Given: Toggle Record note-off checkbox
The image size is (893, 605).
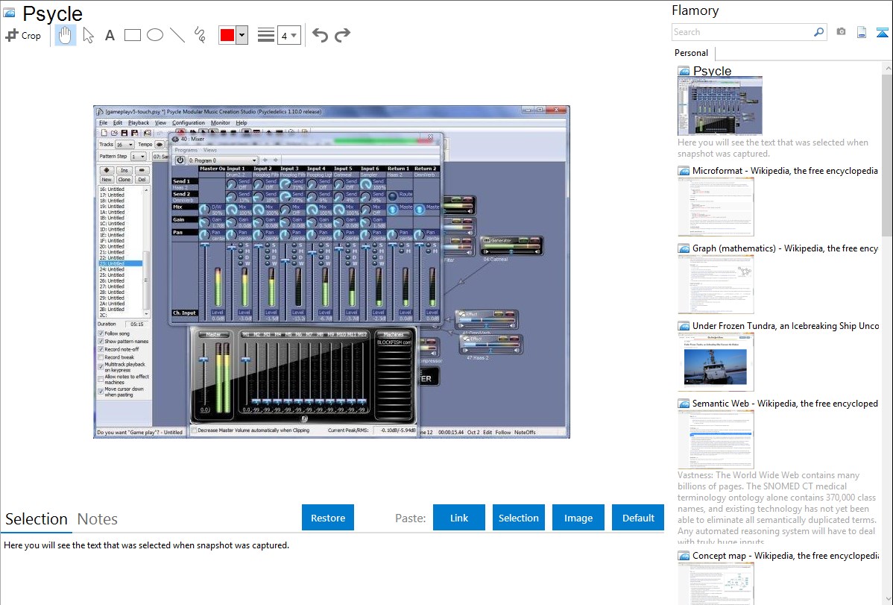Looking at the screenshot, I should 101,350.
